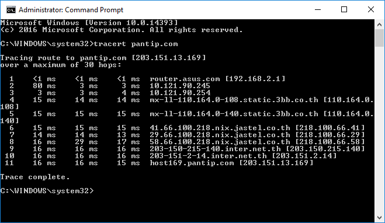Open the Command Prompt system menu icon
The width and height of the screenshot is (385, 223).
(x=11, y=10)
